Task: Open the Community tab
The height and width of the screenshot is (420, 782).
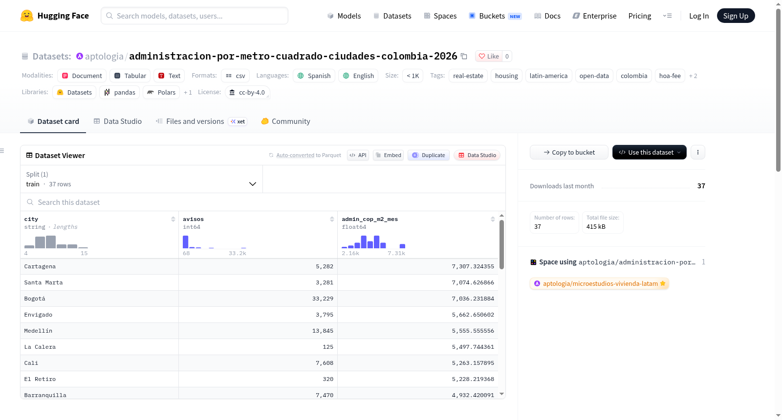Action: click(286, 121)
